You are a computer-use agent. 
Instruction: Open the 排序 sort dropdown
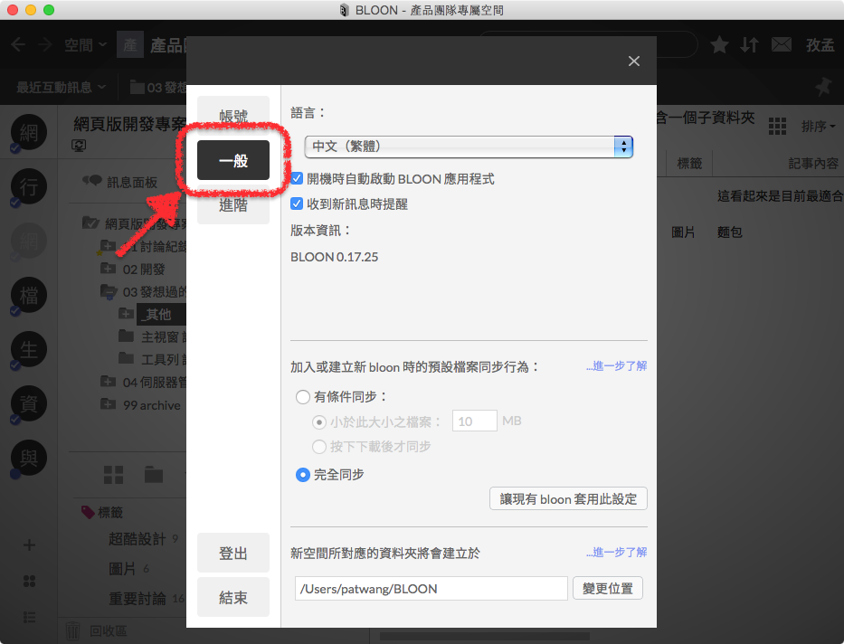coord(818,127)
